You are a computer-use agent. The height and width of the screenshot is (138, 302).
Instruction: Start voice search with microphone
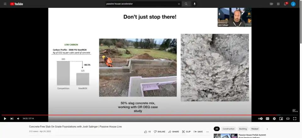pos(195,4)
